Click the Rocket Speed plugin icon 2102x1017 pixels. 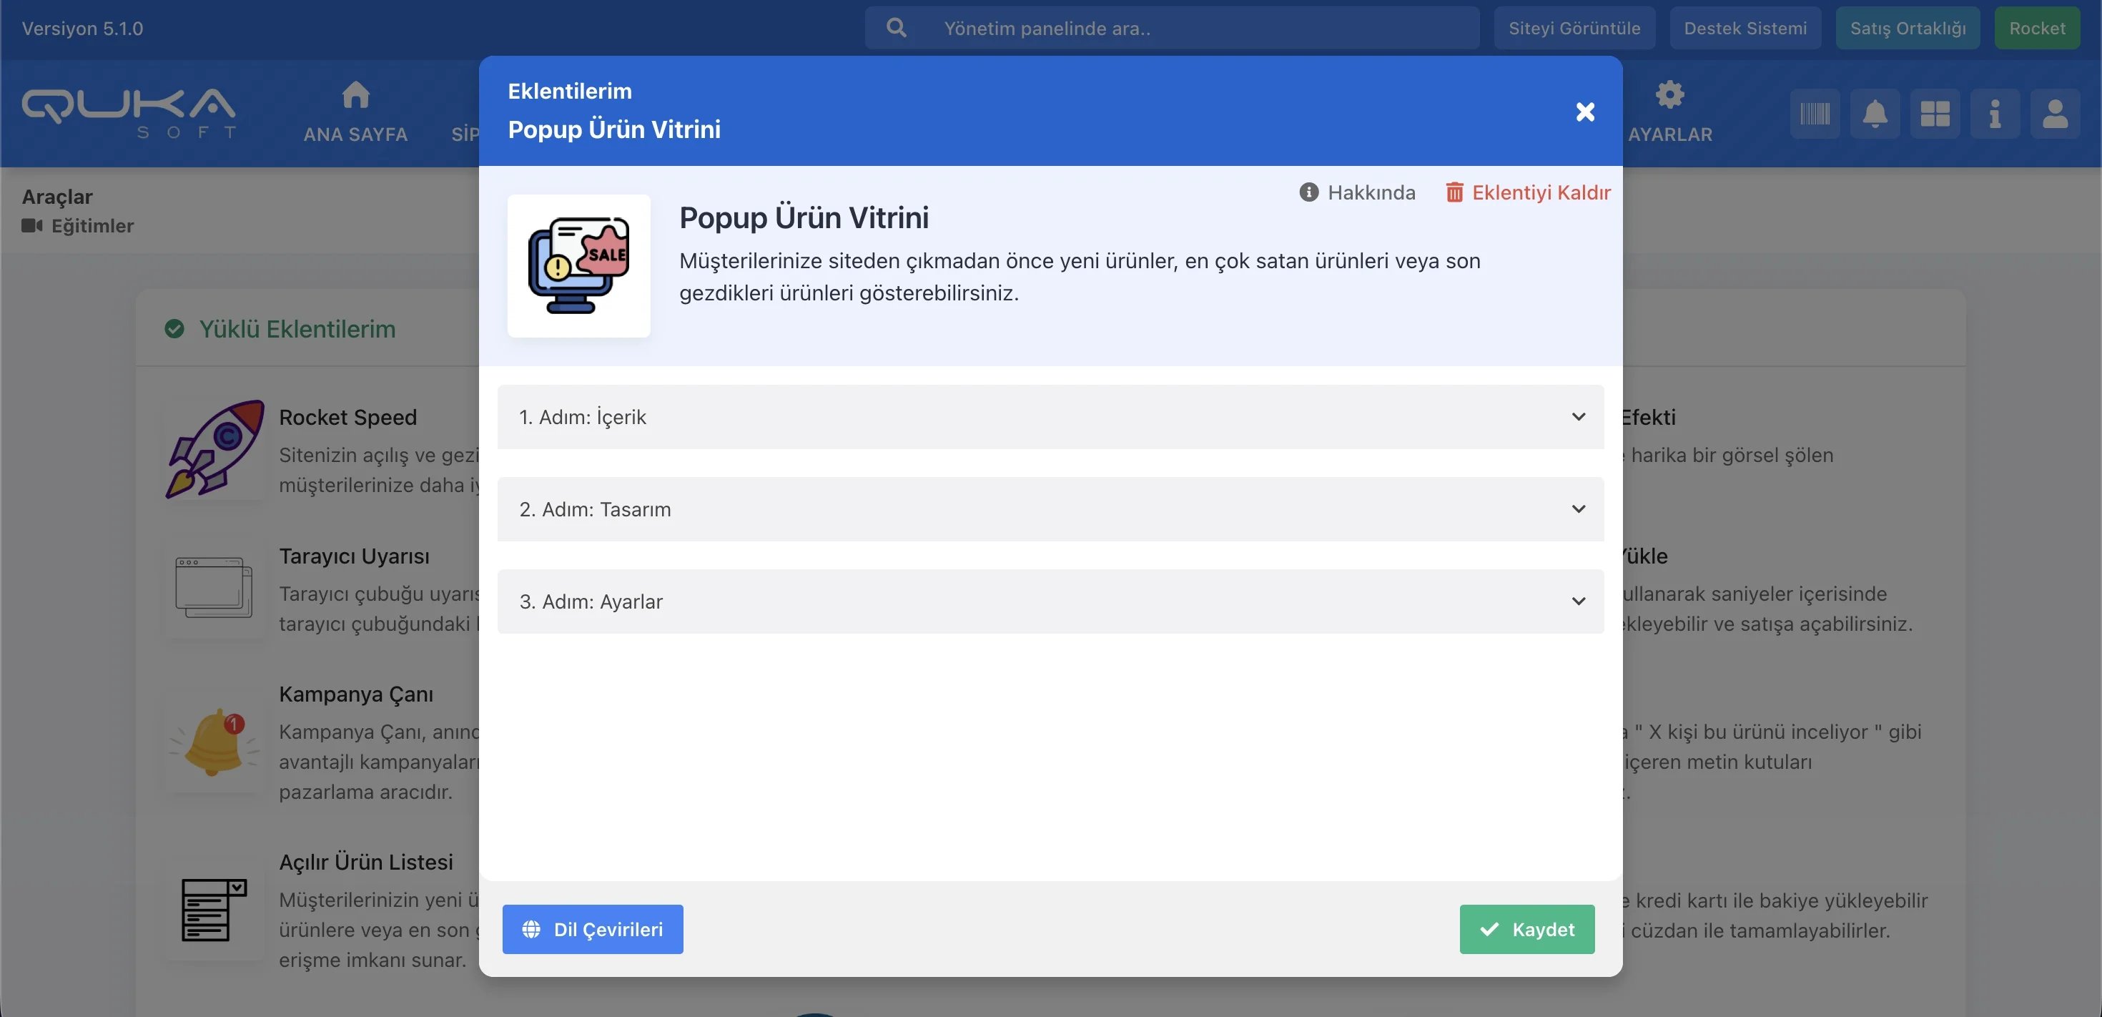tap(214, 449)
